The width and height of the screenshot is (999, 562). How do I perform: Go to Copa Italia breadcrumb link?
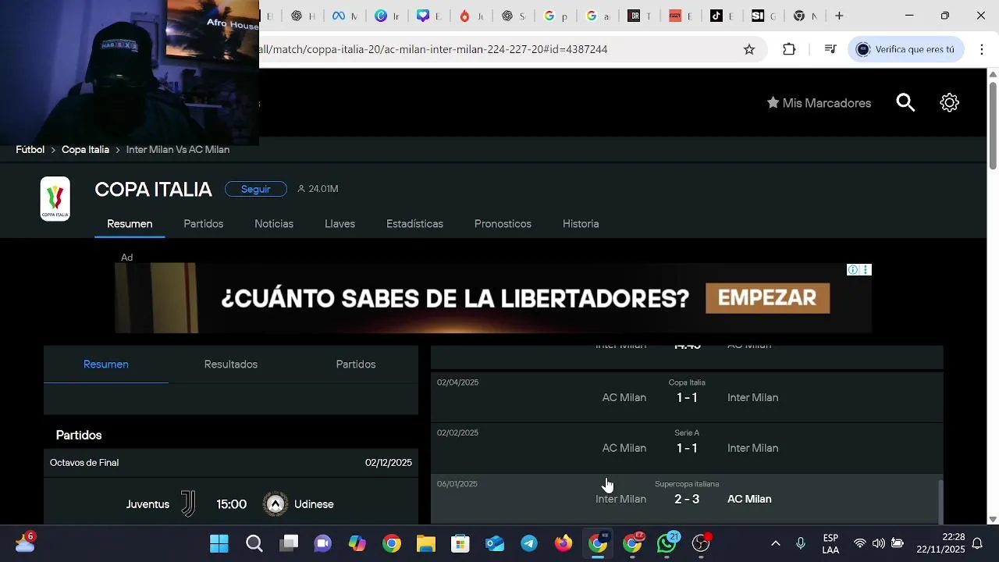tap(85, 150)
